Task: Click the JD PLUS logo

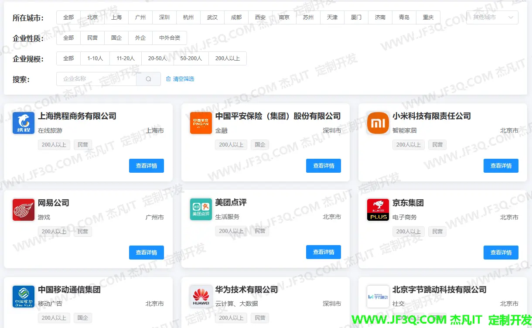Action: pos(378,210)
